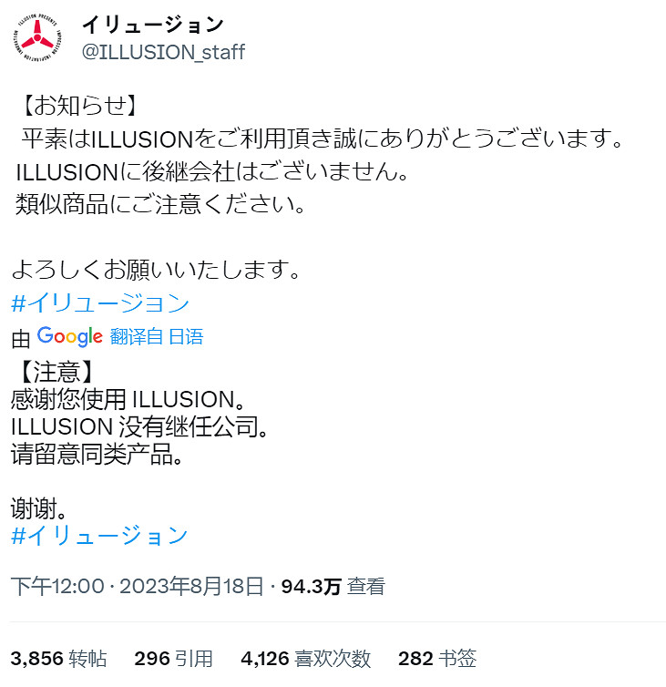
Task: Click the original line ILLUSIONに後継会社はございません
Action: click(x=212, y=171)
